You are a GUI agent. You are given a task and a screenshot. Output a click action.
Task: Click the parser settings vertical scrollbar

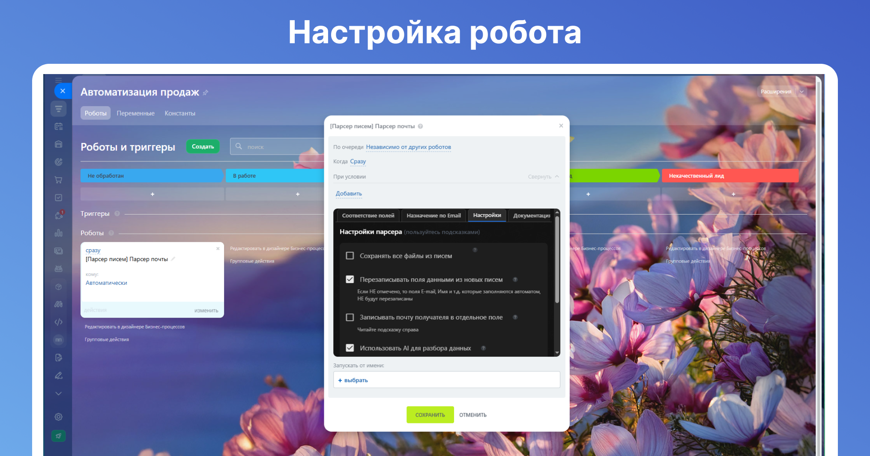[x=557, y=260]
